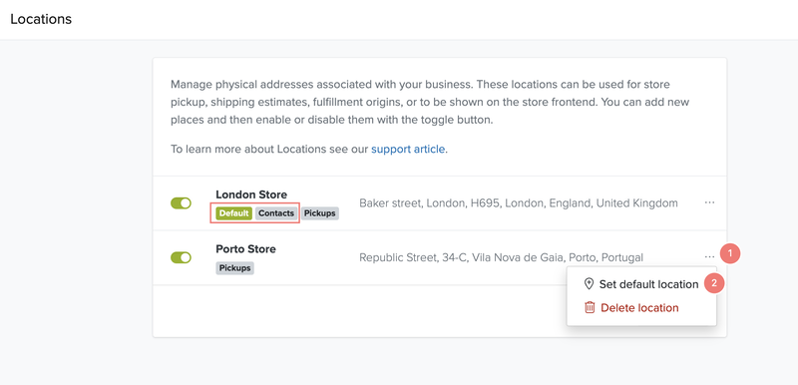Click the red annotation marker numbered 1
Image resolution: width=798 pixels, height=385 pixels.
point(730,252)
